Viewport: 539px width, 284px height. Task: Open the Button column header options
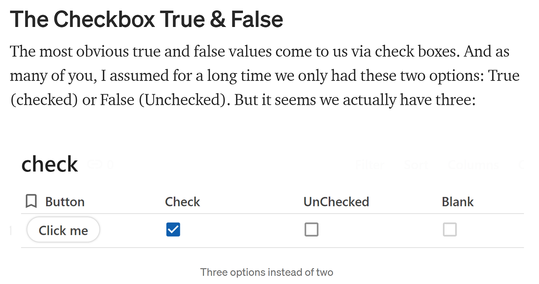coord(65,201)
